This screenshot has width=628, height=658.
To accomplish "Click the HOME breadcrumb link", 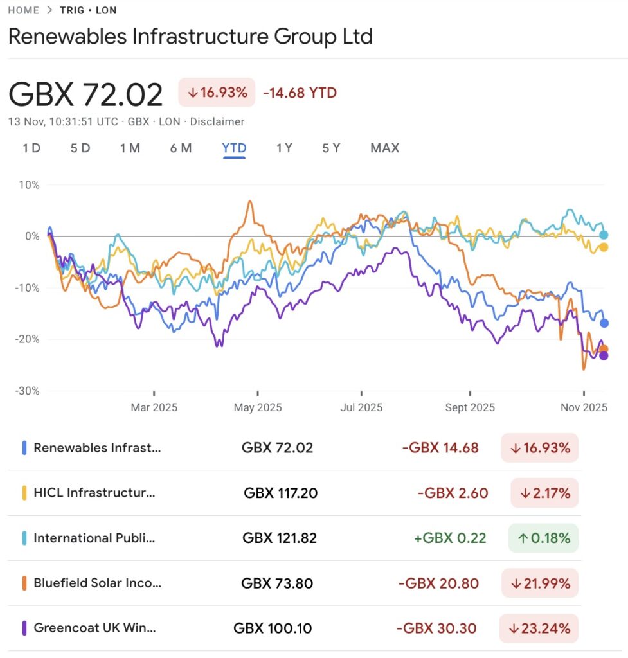I will tap(22, 10).
